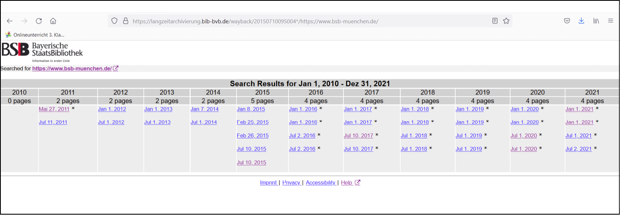Open the Jul 2, 2021 snapshot
Viewport: 620px width, 215px height.
pyautogui.click(x=579, y=149)
